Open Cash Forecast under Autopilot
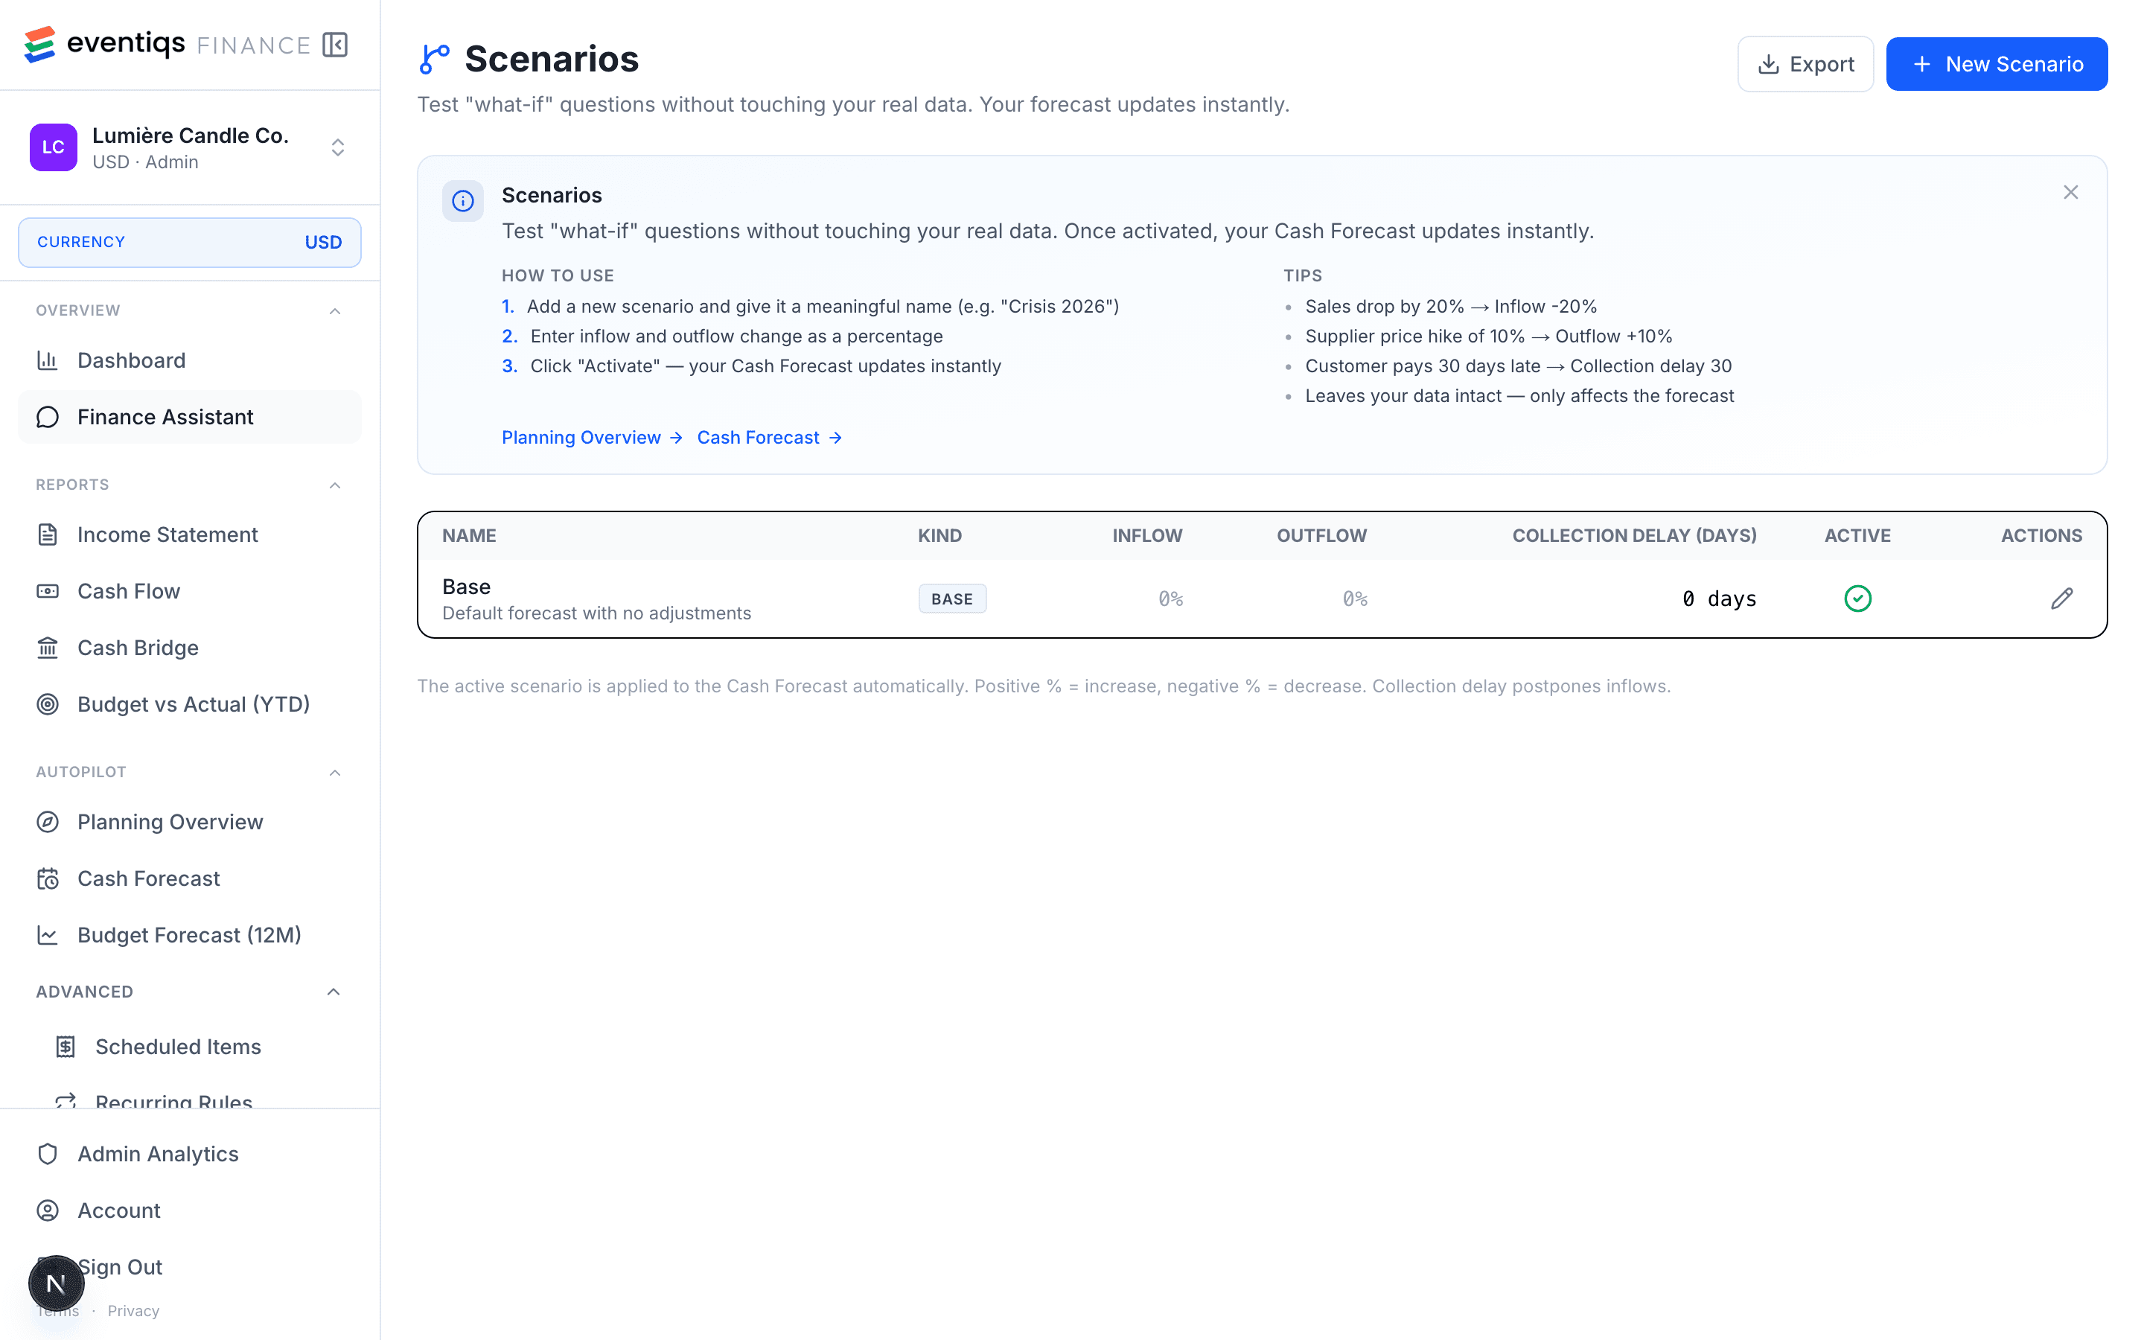The height and width of the screenshot is (1340, 2144). coord(148,878)
